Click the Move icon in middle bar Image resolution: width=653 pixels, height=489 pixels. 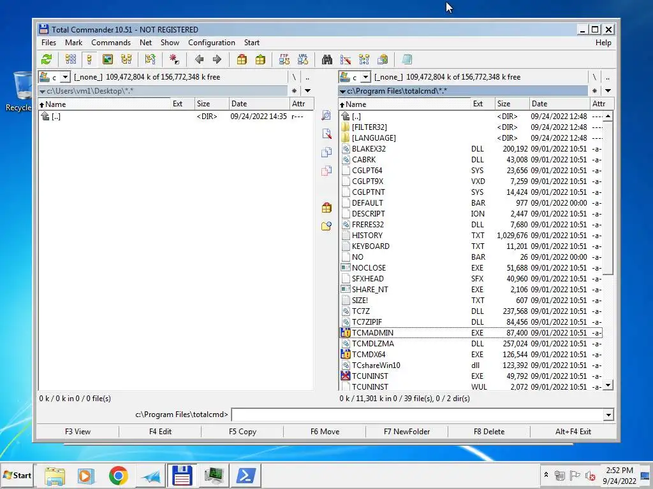tap(326, 171)
